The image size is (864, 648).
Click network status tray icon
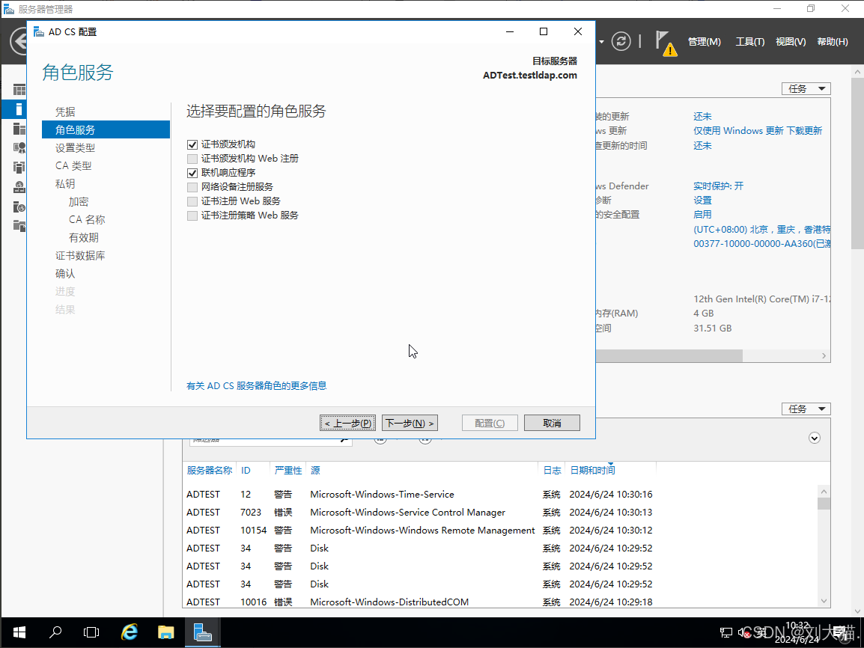(x=726, y=632)
